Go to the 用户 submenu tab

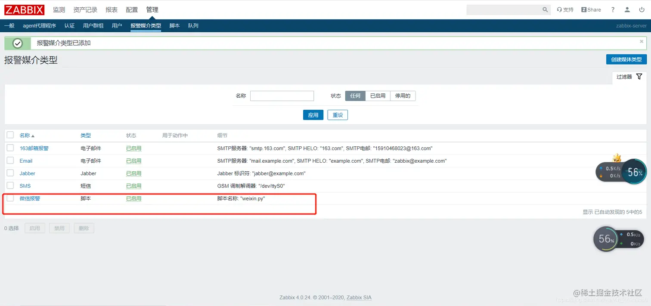(117, 26)
